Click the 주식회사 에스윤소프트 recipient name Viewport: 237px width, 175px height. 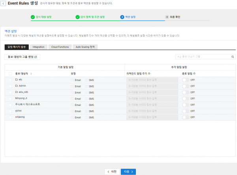(28, 104)
